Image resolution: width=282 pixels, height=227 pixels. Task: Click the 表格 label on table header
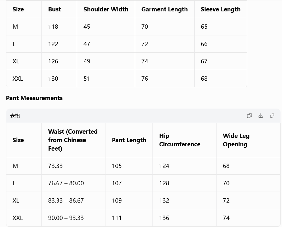(x=15, y=116)
